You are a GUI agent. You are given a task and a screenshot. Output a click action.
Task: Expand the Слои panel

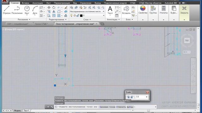click(x=87, y=19)
